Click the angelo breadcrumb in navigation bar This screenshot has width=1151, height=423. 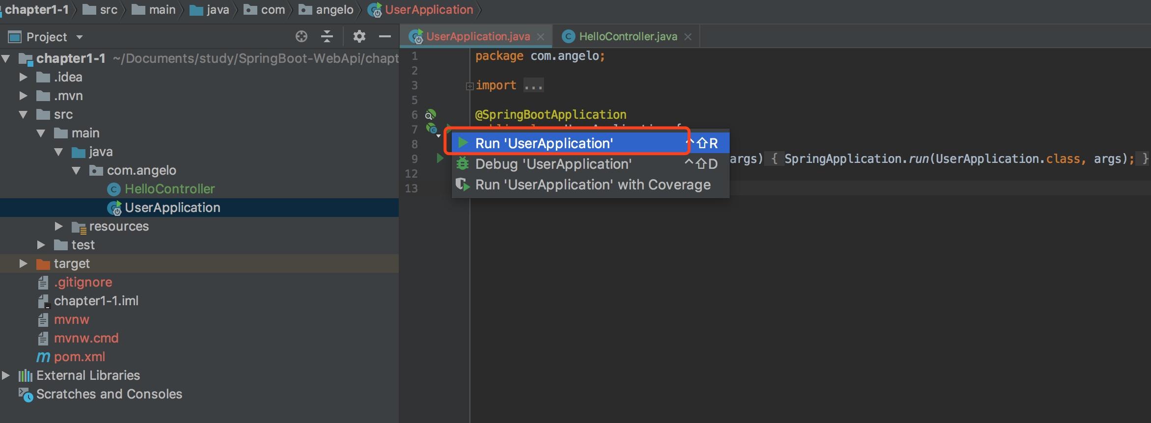[334, 9]
